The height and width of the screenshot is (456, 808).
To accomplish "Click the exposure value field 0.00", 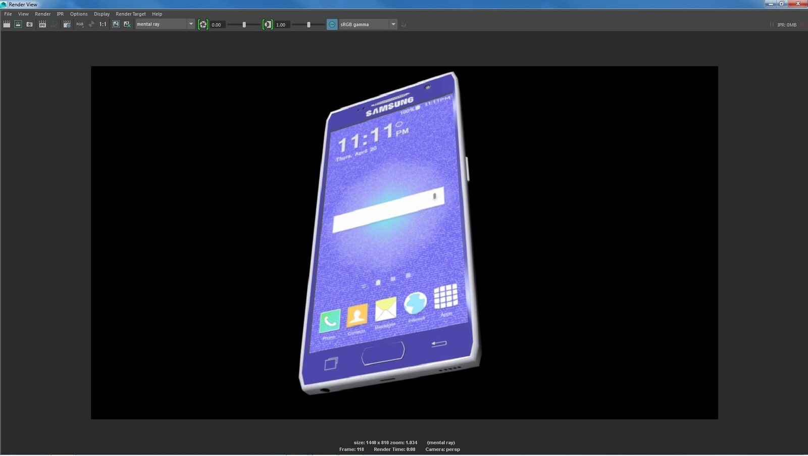I will tap(217, 25).
